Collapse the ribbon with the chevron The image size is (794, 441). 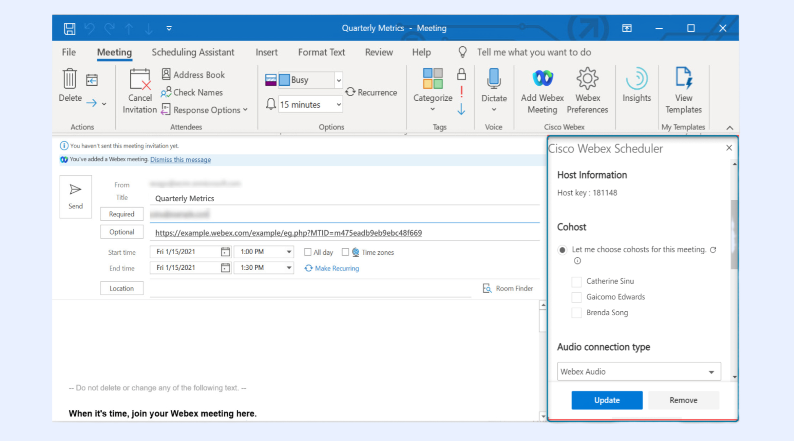coord(730,128)
